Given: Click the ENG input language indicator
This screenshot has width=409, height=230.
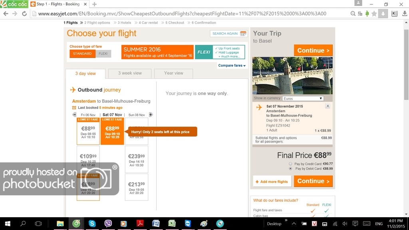Looking at the screenshot, I should [379, 224].
